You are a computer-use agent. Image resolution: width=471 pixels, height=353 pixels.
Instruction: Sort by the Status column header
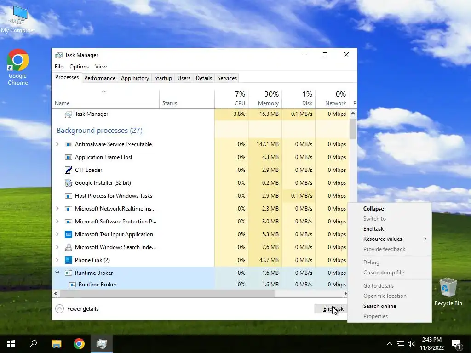pyautogui.click(x=187, y=99)
